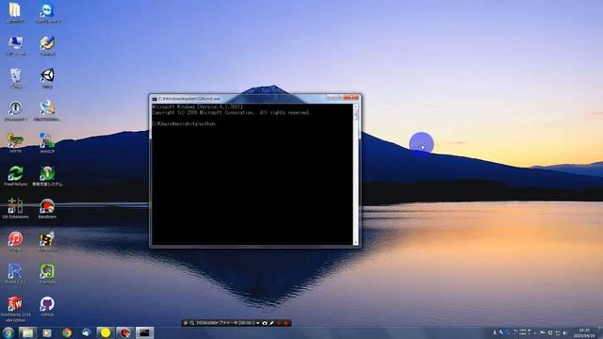Open TeamViewer from the taskbar
This screenshot has width=603, height=339.
click(x=86, y=332)
